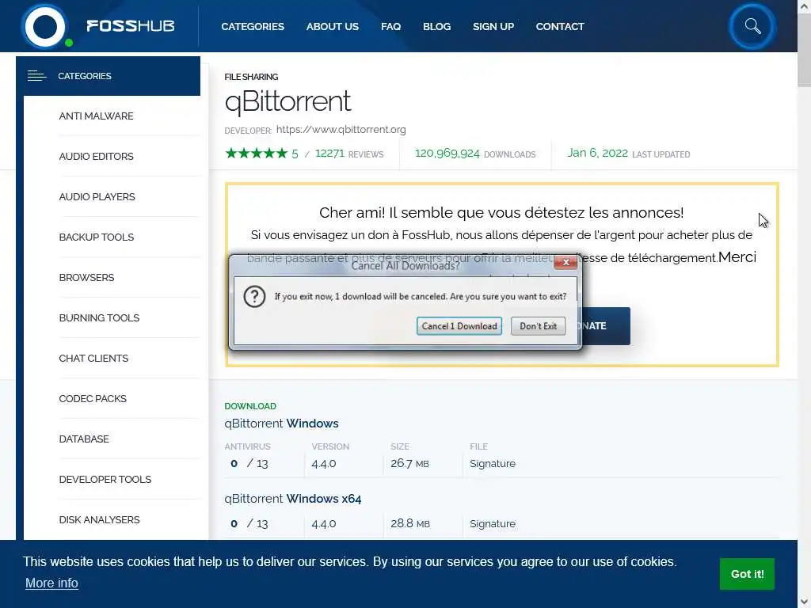The image size is (811, 608).
Task: Click the qBittorrent Windows x64 download link
Action: (x=293, y=499)
